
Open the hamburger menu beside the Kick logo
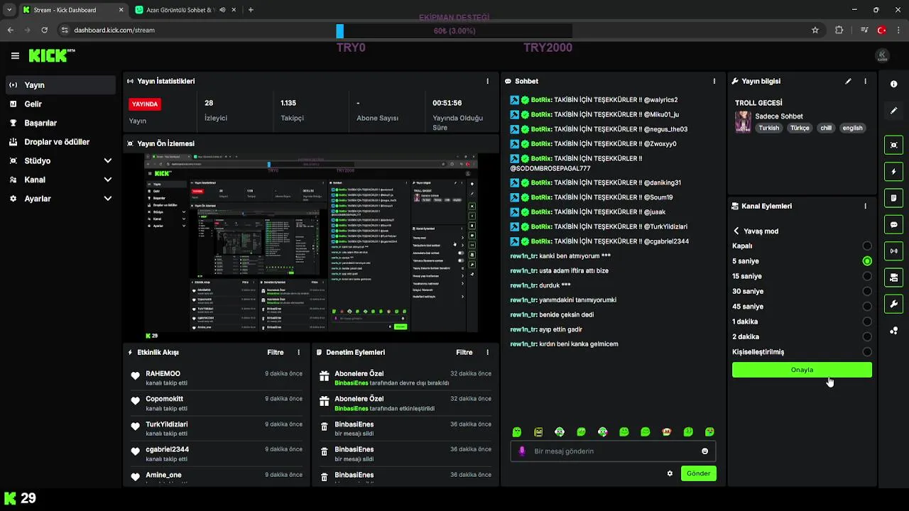(15, 55)
